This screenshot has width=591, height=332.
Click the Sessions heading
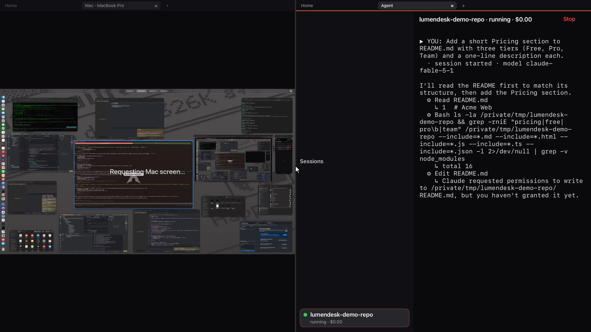[x=312, y=161]
